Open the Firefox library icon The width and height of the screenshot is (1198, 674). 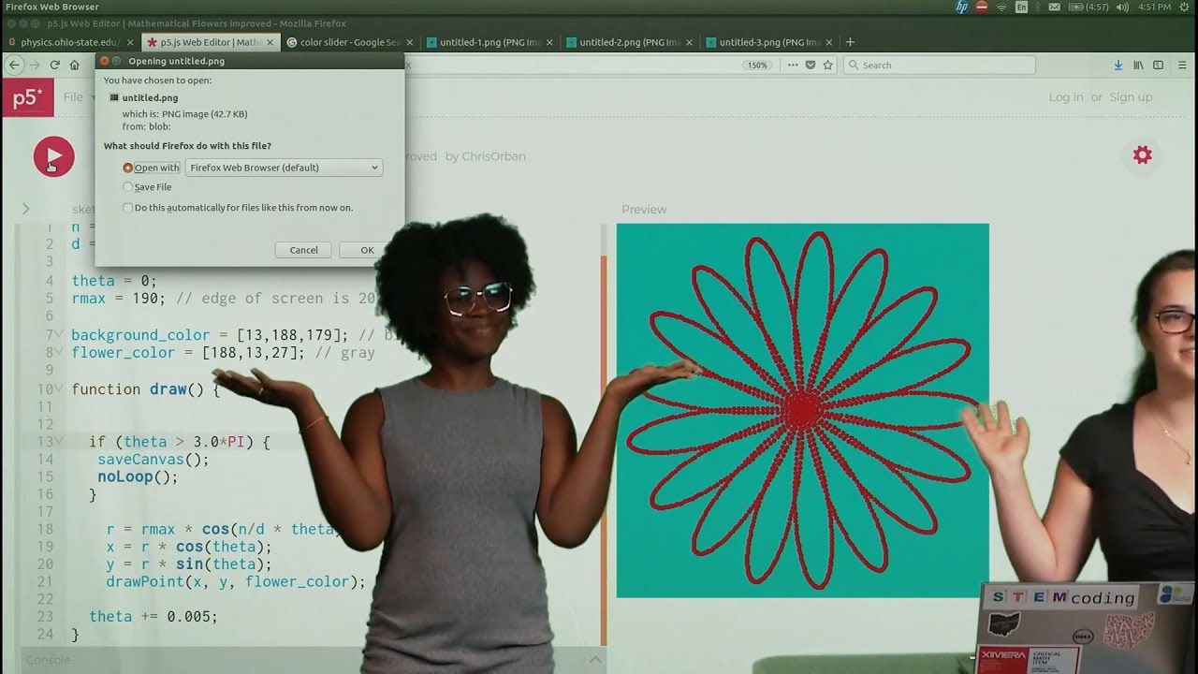(x=1138, y=66)
